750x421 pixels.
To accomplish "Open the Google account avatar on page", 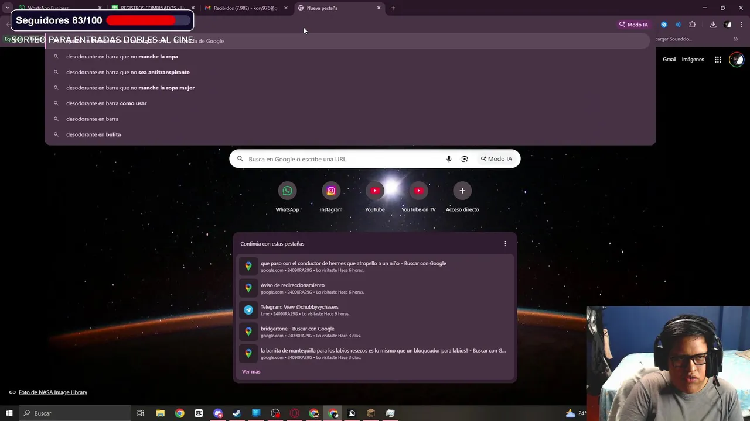I will 737,60.
